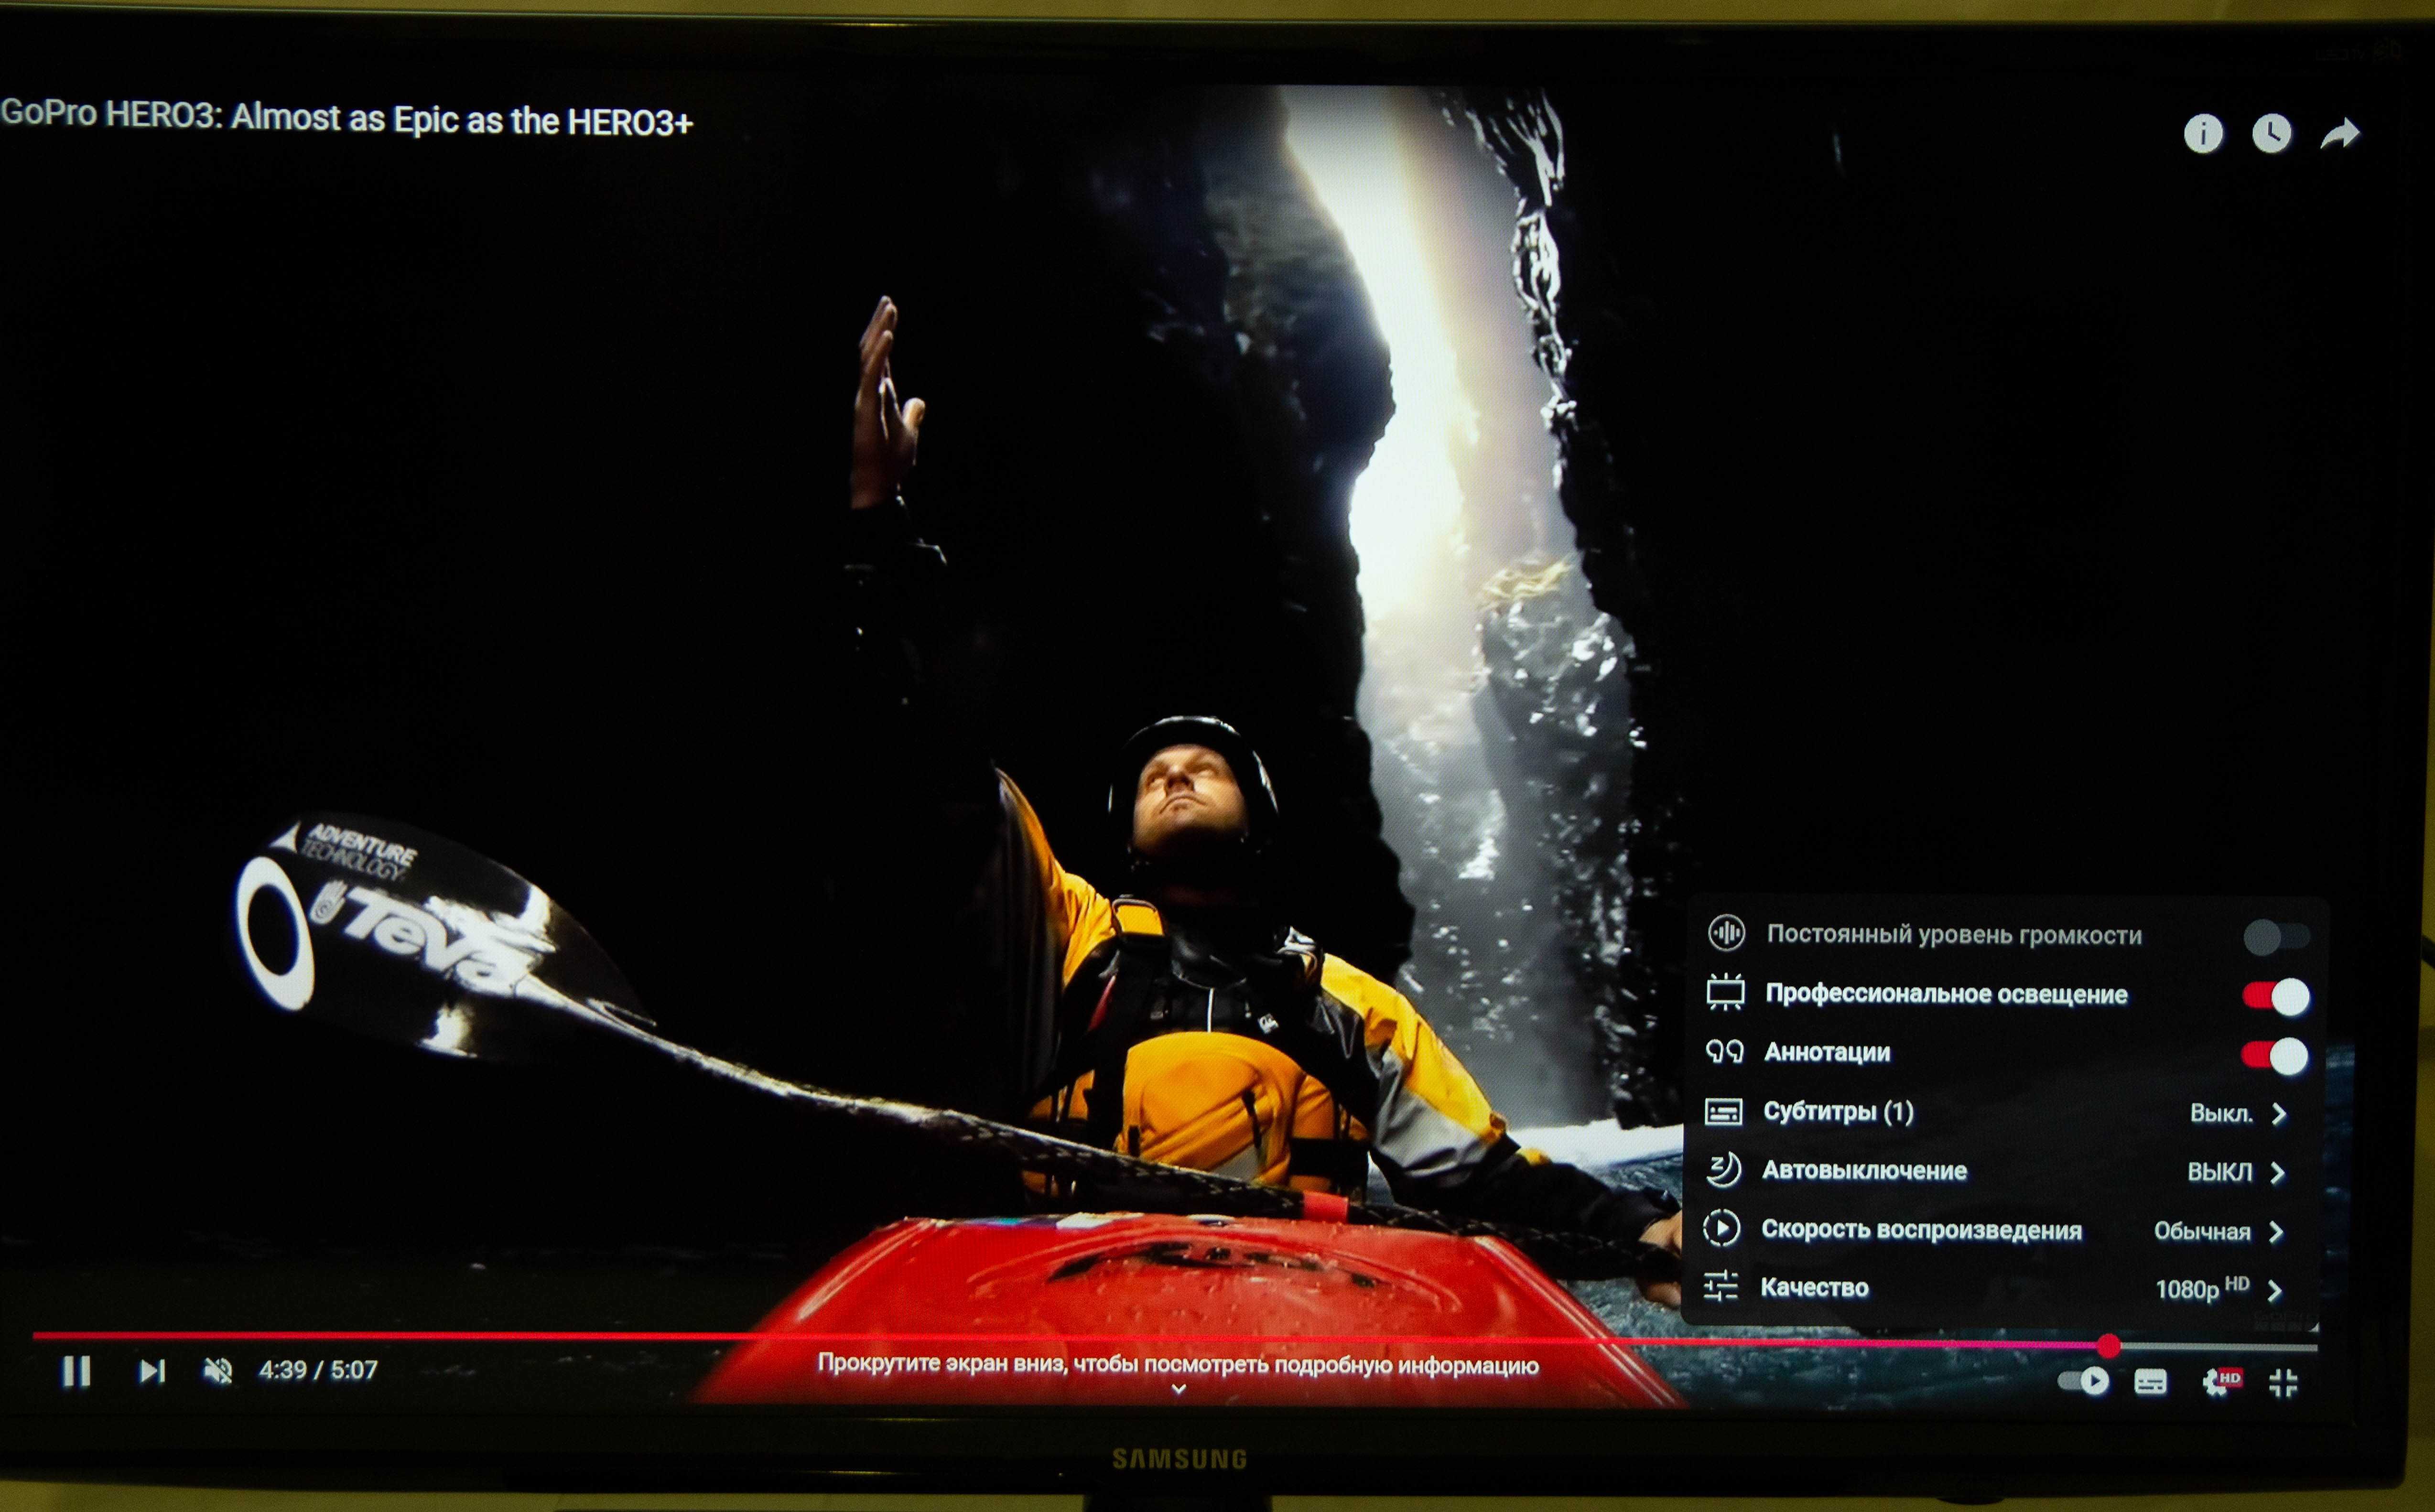
Task: Share the video with arrow icon
Action: click(2339, 133)
